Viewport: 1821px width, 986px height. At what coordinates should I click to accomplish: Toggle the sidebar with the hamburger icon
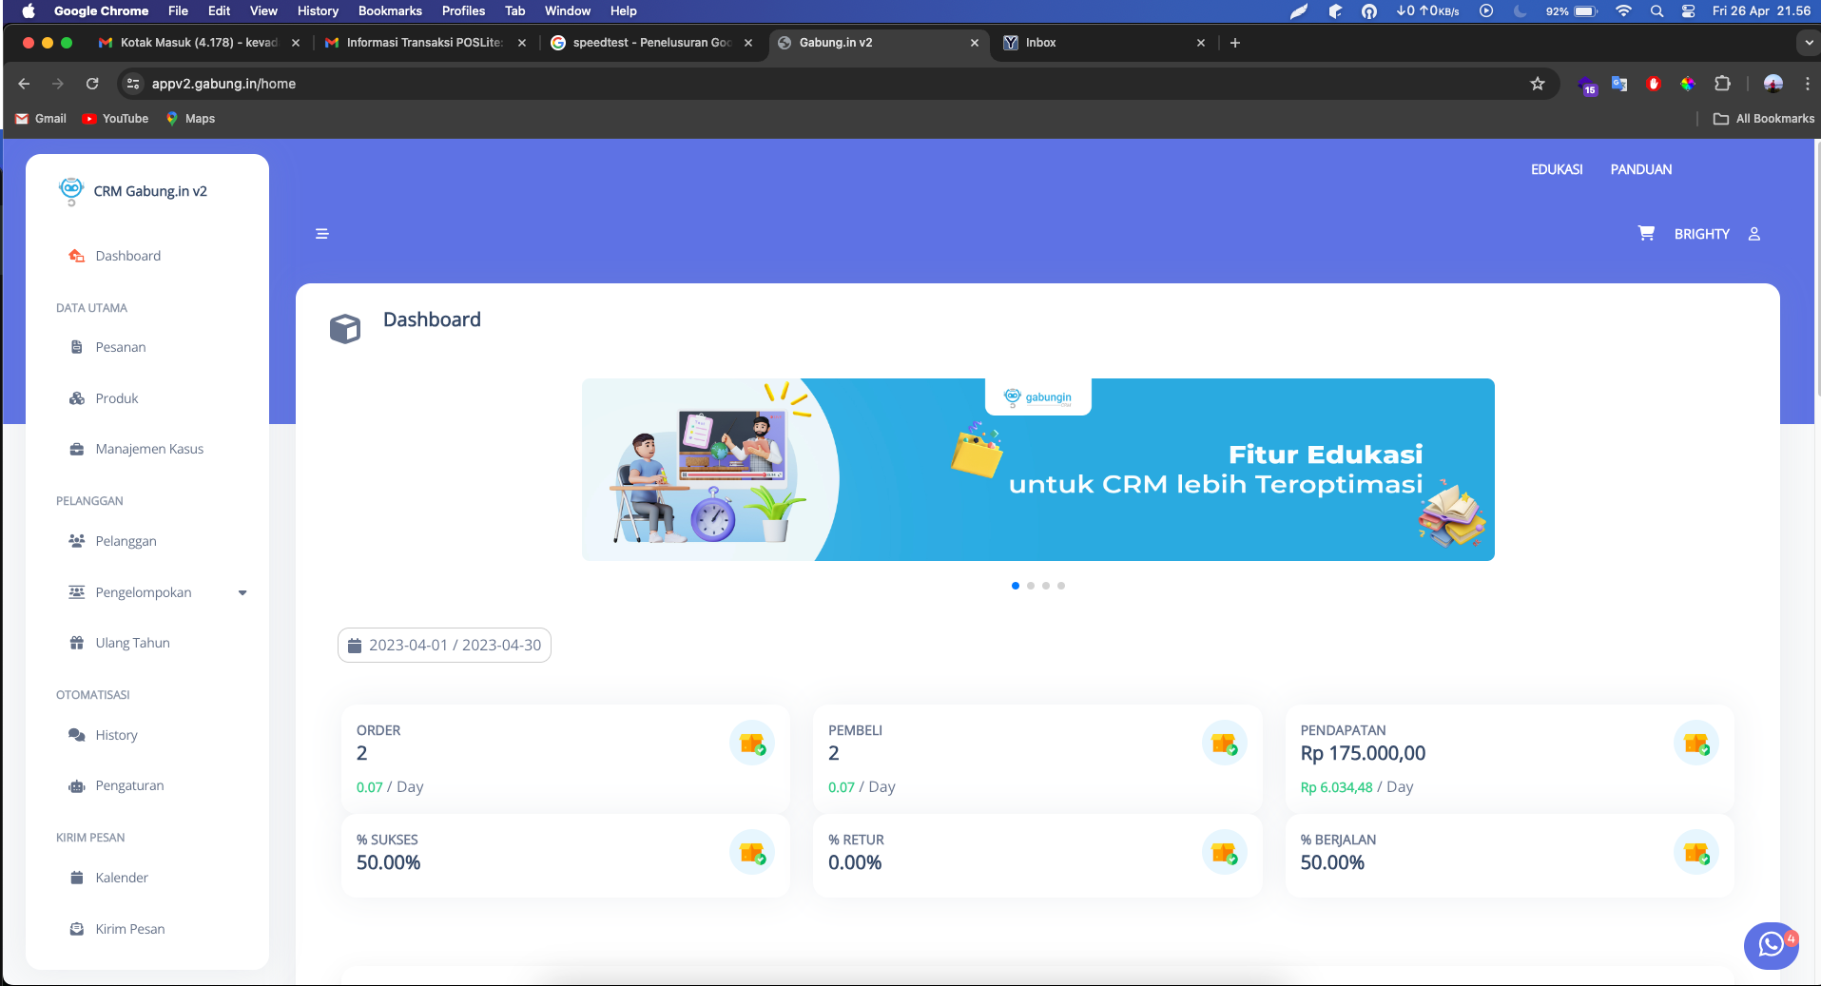[321, 233]
